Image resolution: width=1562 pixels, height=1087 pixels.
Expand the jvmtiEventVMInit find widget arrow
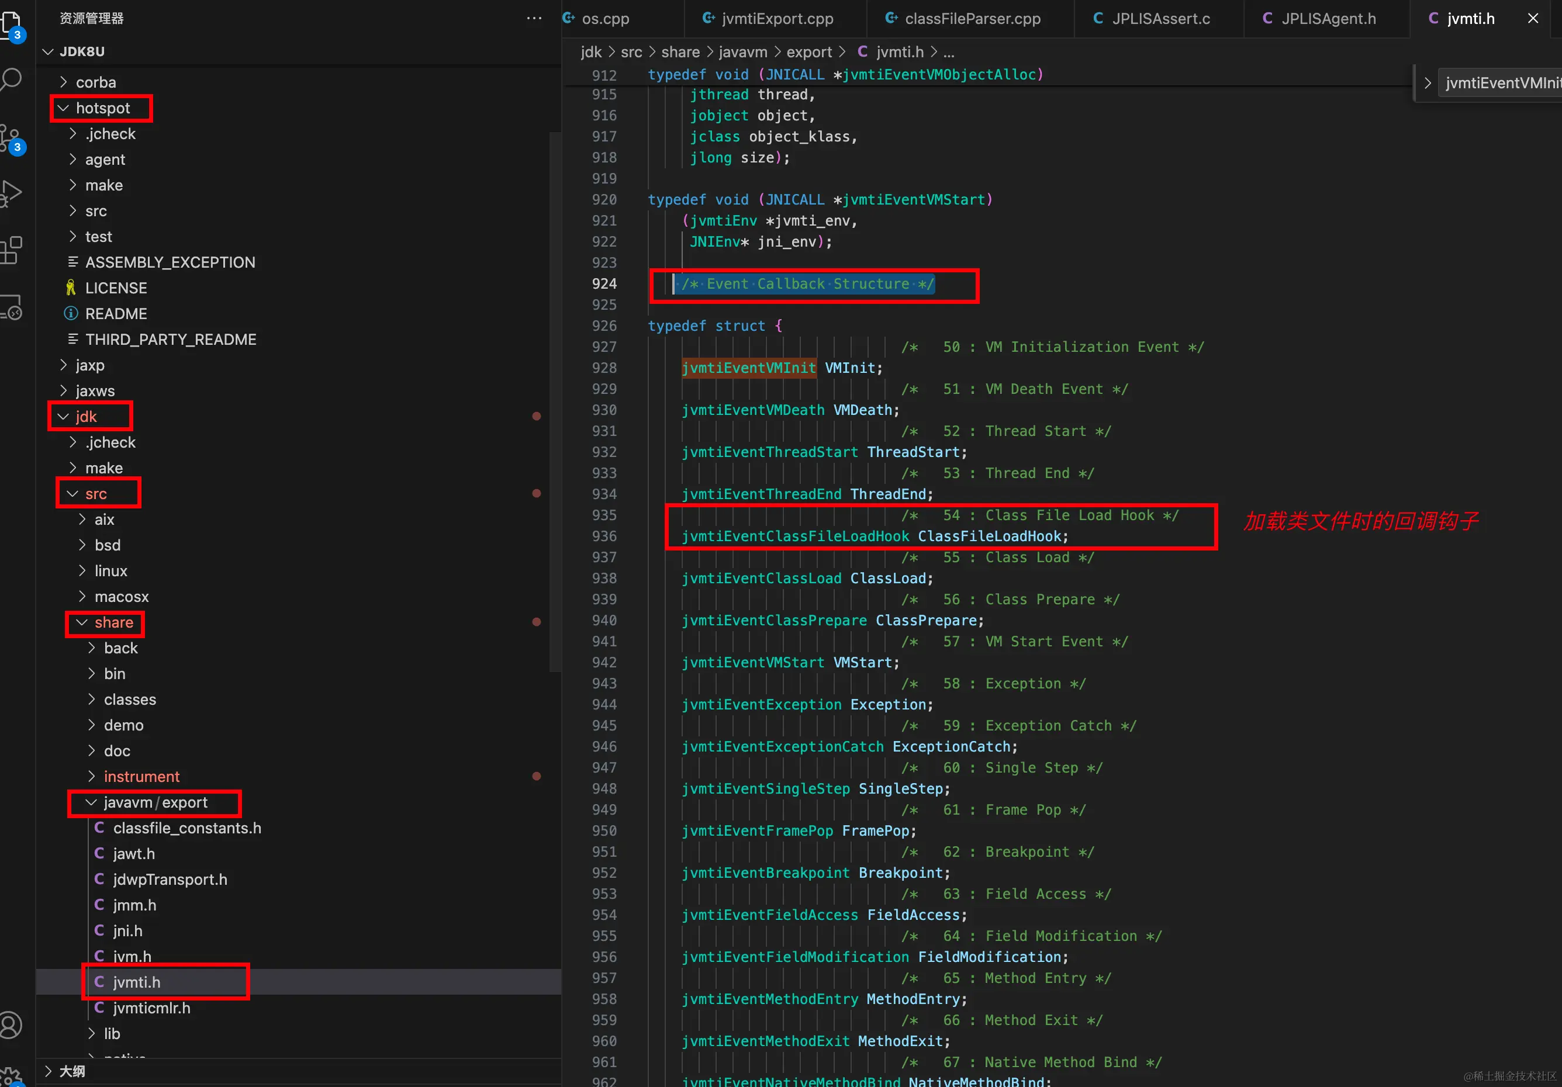pyautogui.click(x=1428, y=83)
